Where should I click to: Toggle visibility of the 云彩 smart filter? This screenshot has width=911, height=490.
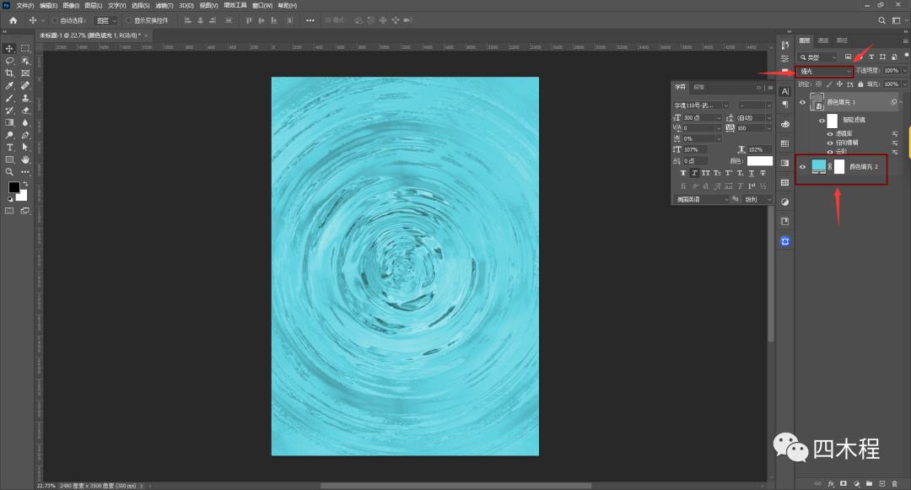pos(830,151)
